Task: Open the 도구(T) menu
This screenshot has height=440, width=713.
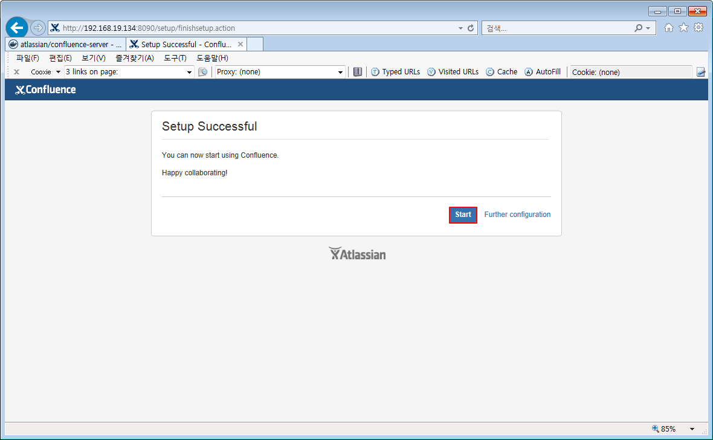Action: (175, 58)
